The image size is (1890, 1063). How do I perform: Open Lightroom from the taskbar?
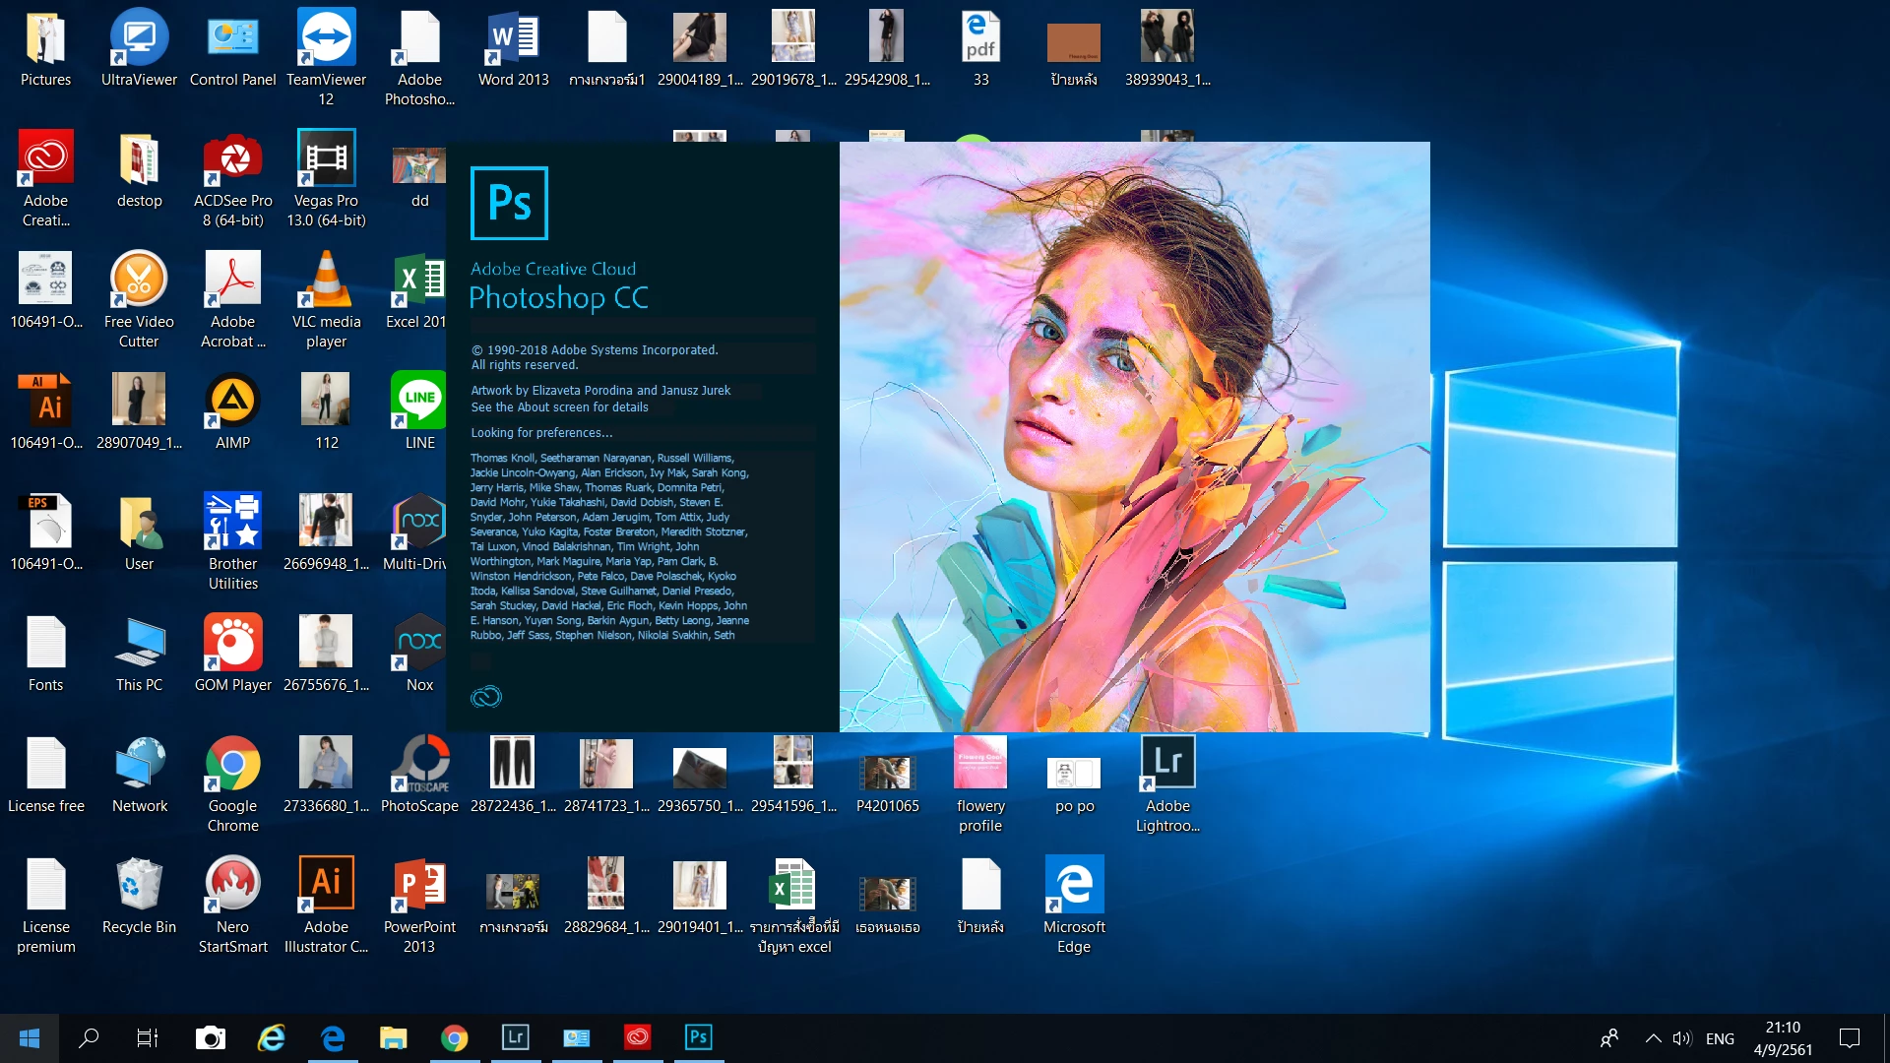coord(515,1037)
